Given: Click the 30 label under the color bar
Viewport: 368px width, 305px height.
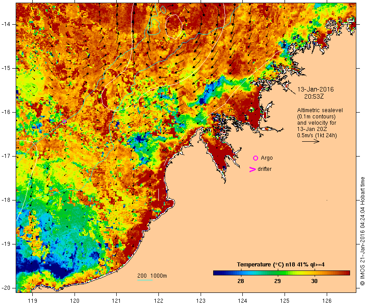Looking at the screenshot, I should (314, 281).
